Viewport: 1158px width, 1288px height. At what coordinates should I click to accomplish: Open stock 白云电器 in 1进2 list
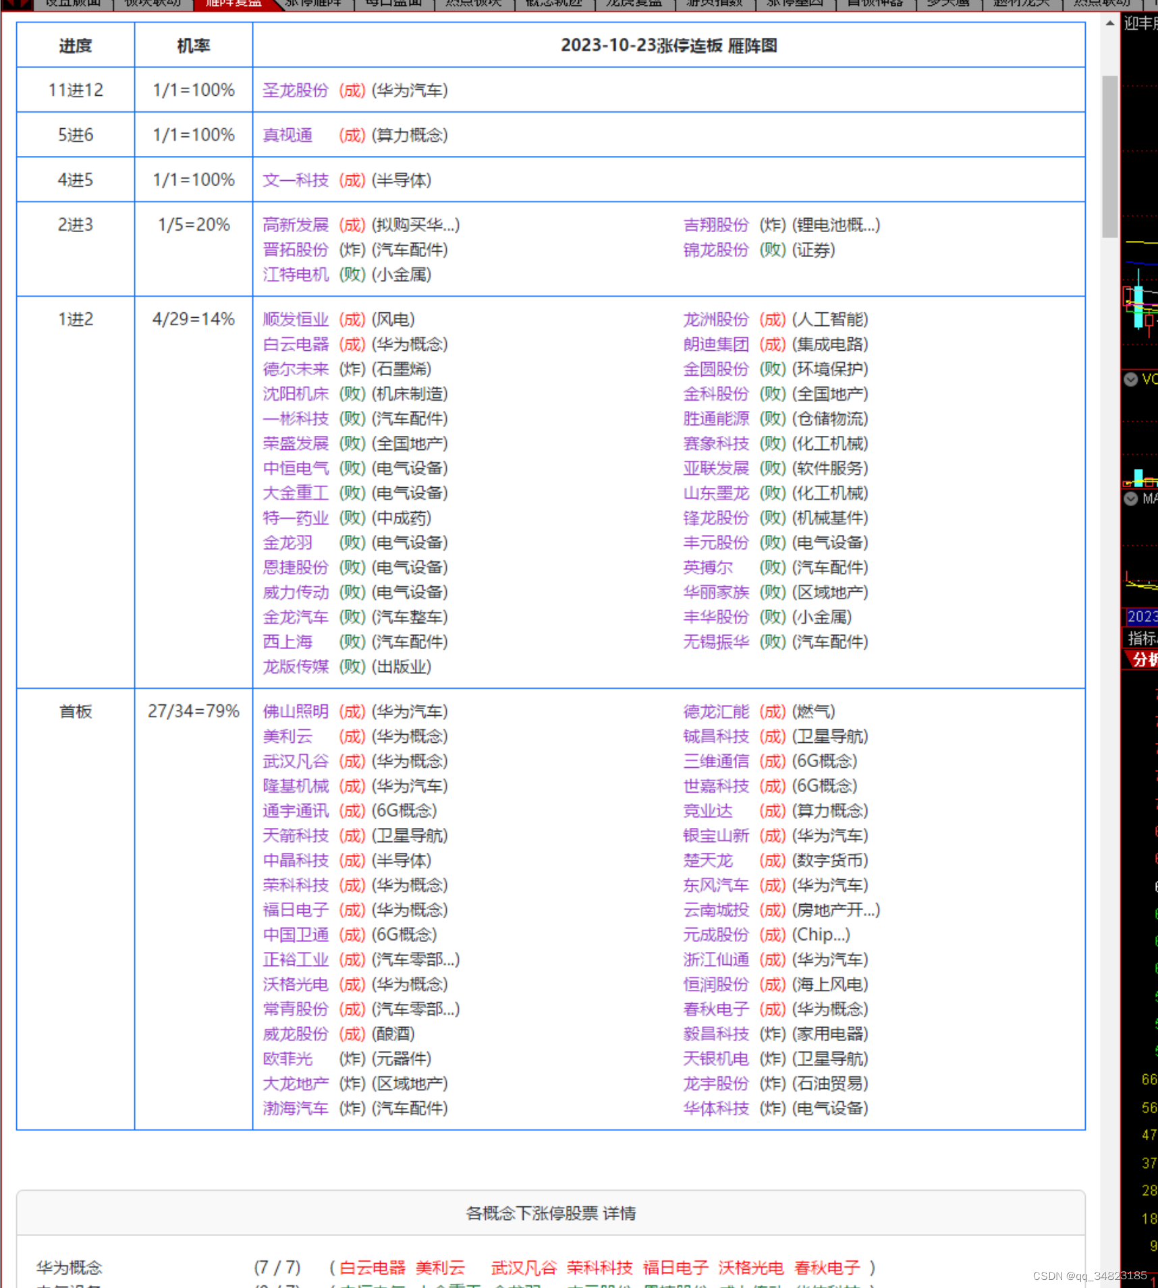click(296, 345)
